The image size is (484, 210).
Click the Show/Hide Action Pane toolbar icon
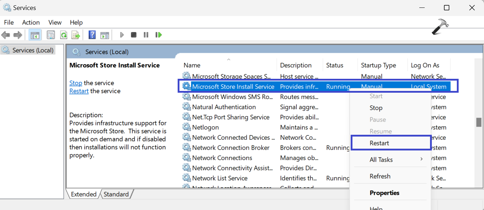tap(104, 35)
